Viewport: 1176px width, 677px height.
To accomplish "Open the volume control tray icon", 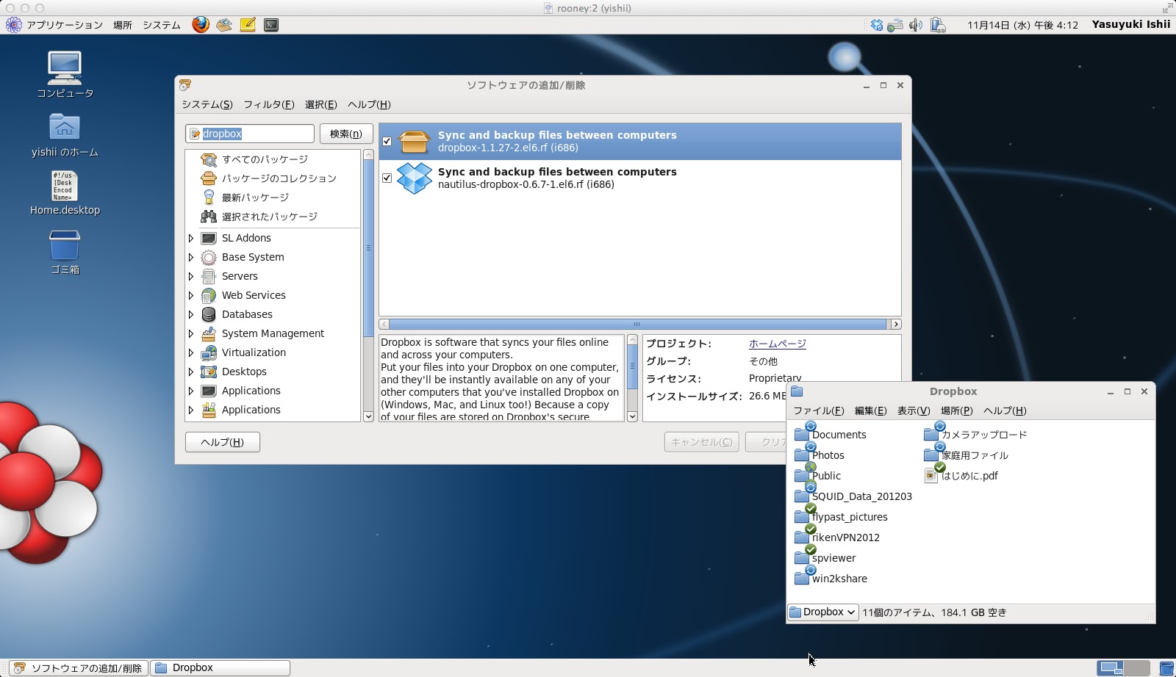I will point(915,25).
